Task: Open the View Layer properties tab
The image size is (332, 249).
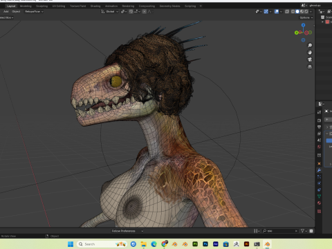Action: click(x=319, y=133)
